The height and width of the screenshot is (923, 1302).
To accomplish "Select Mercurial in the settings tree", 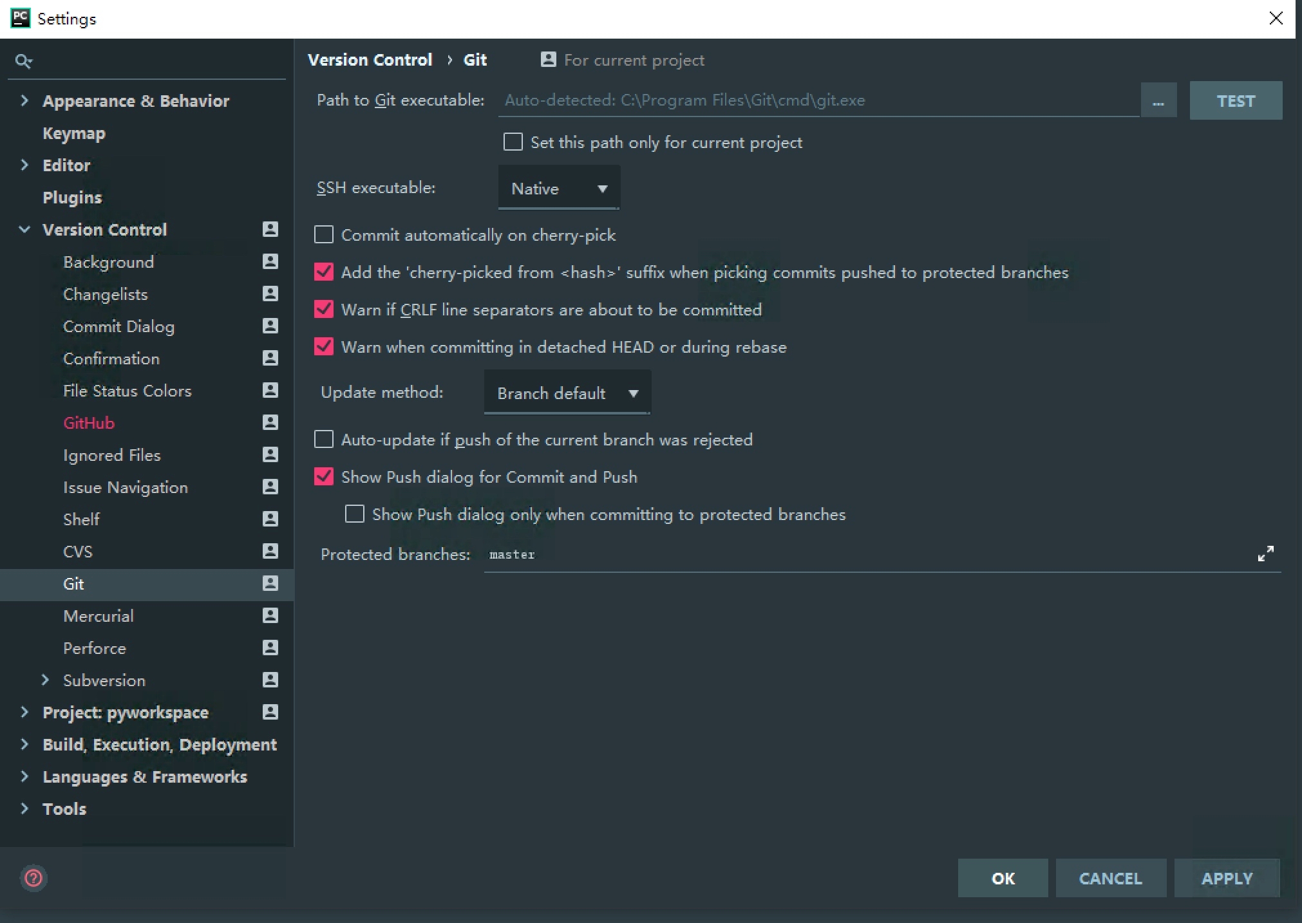I will pyautogui.click(x=99, y=616).
